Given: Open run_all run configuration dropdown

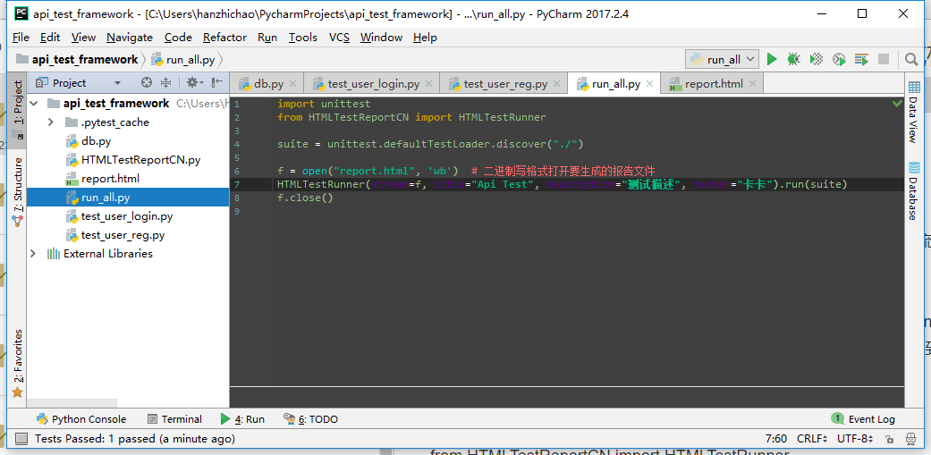Looking at the screenshot, I should coord(723,59).
